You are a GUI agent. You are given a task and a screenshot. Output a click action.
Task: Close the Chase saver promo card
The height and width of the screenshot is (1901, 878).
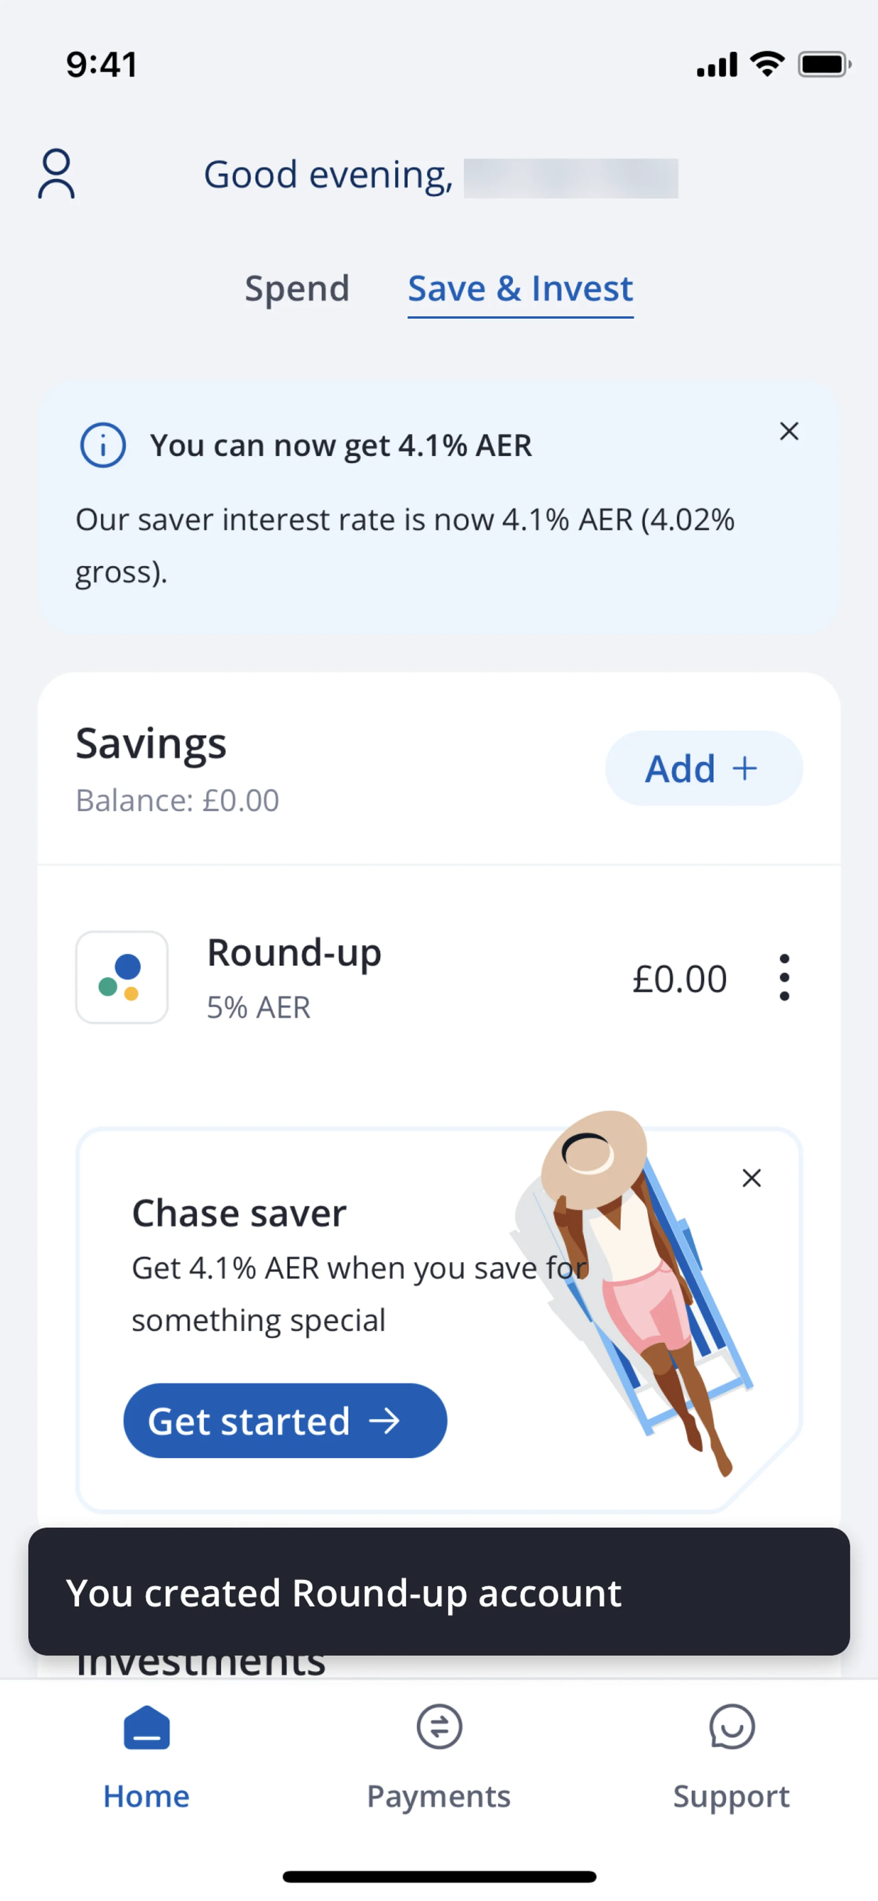tap(751, 1178)
